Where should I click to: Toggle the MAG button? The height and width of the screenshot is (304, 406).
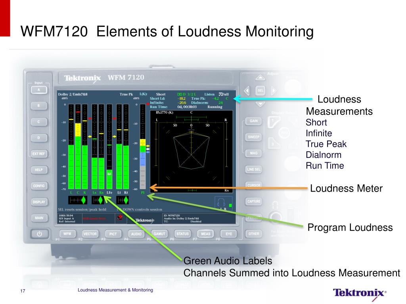253,153
